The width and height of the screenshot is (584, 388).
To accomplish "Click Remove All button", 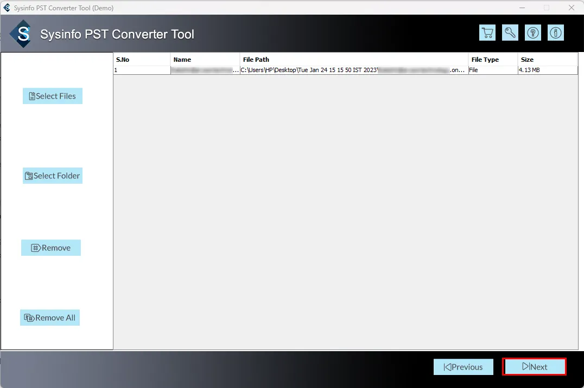I will tap(50, 318).
